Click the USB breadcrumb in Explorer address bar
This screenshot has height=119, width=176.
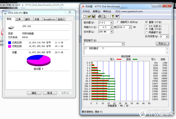(x=18, y=5)
